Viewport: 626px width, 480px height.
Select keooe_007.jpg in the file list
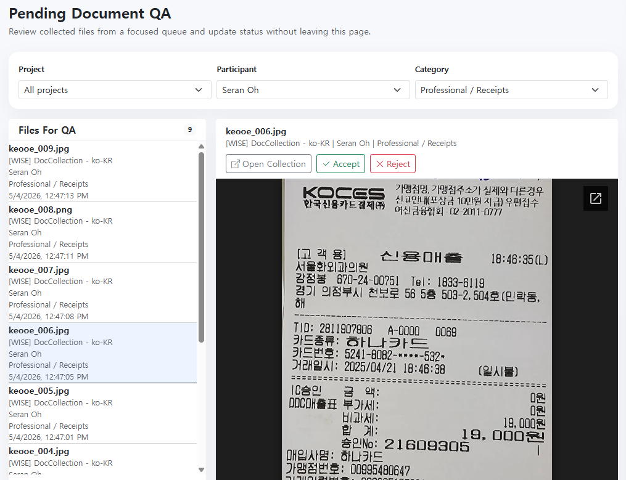coord(102,293)
